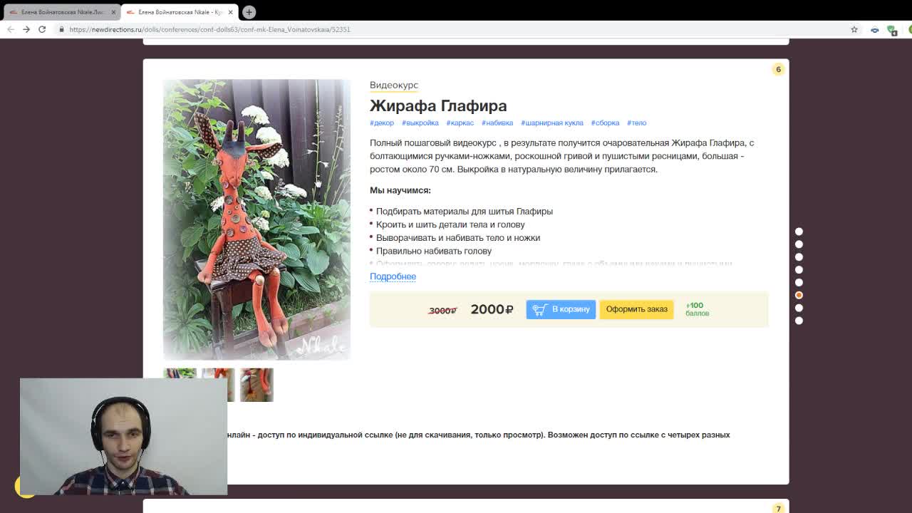The image size is (912, 513).
Task: Open a new browser tab with the plus icon
Action: coord(248,12)
